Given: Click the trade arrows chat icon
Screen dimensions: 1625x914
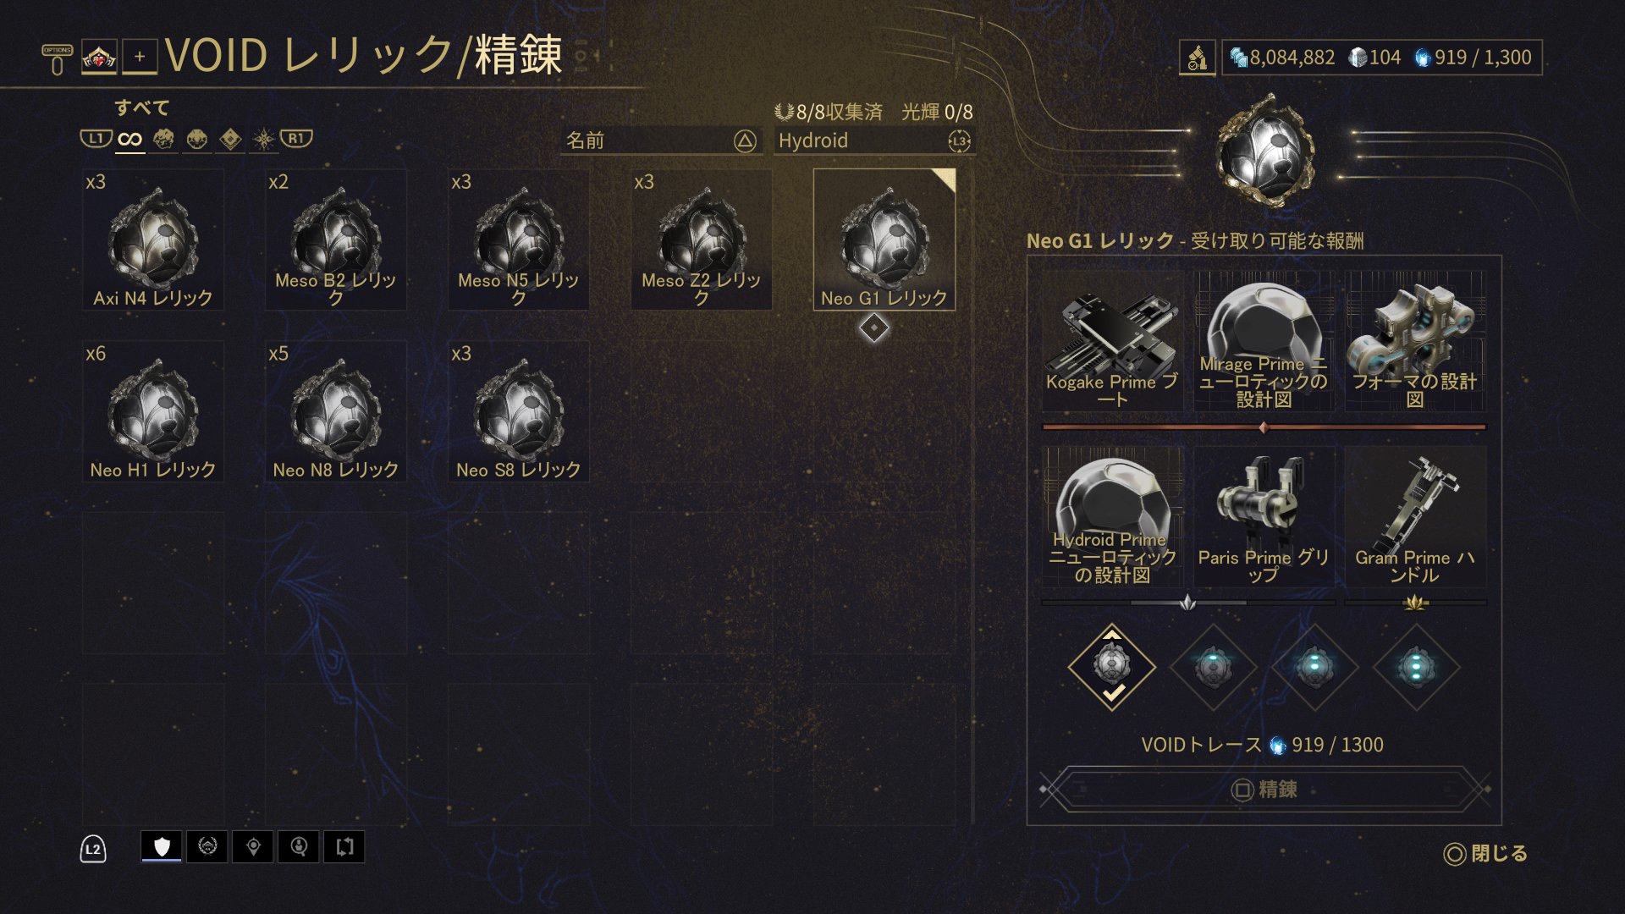Looking at the screenshot, I should [344, 846].
